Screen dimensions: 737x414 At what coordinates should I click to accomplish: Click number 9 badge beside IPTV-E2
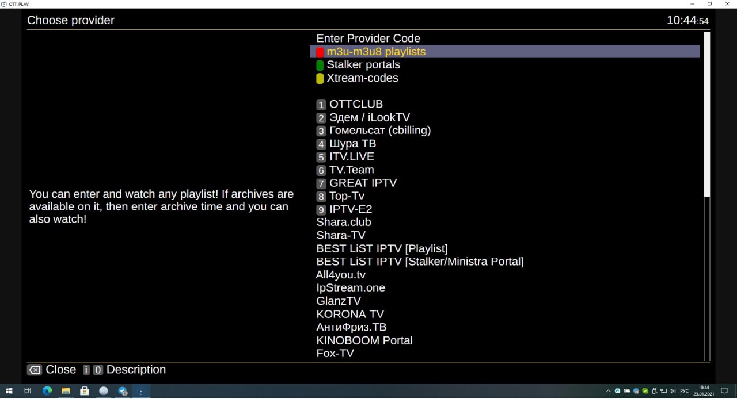point(321,210)
